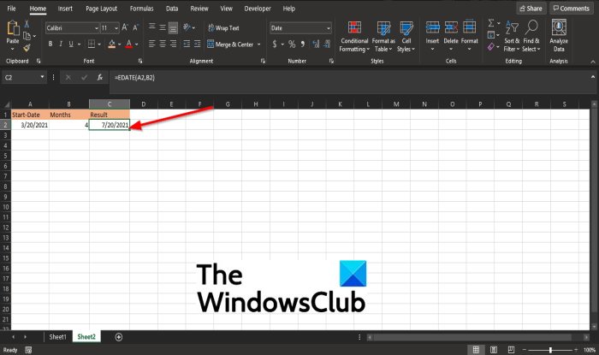
Task: Toggle Italic formatting
Action: pos(61,44)
